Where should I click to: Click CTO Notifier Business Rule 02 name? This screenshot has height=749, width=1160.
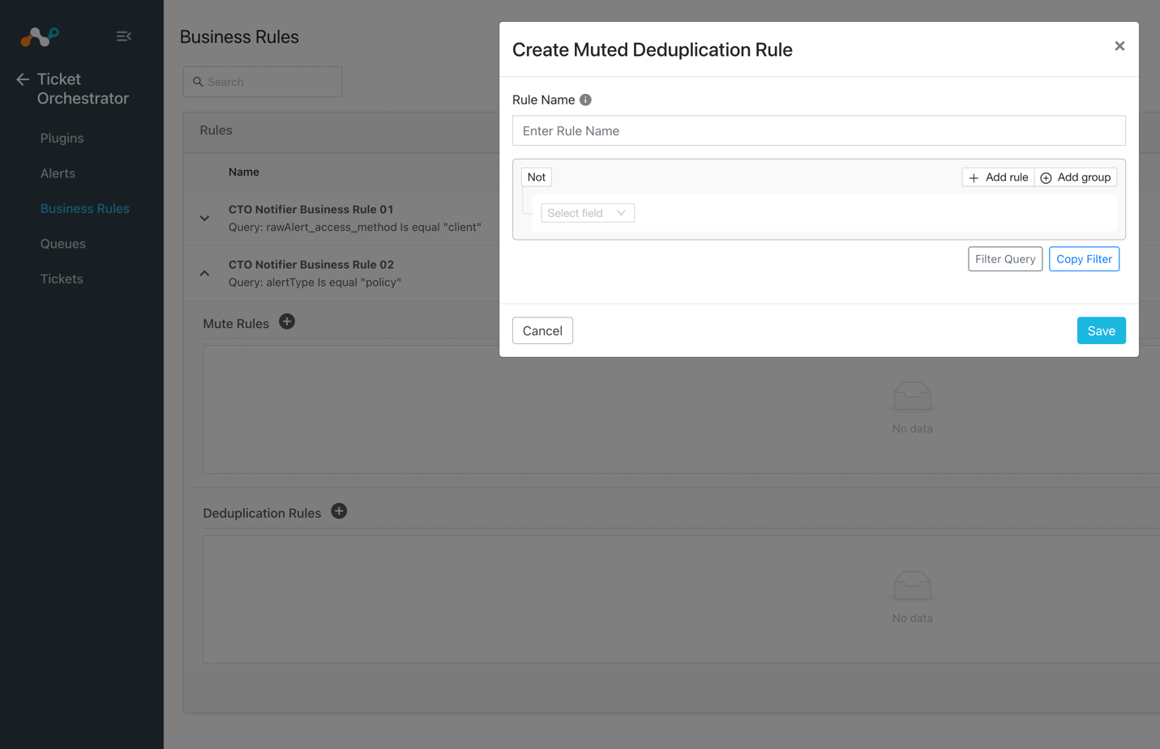pyautogui.click(x=311, y=265)
